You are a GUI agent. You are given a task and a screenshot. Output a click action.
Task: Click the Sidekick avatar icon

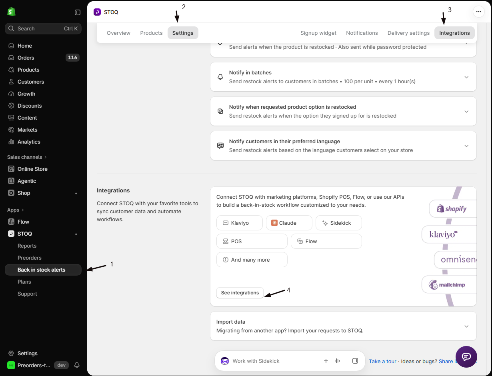pos(225,361)
